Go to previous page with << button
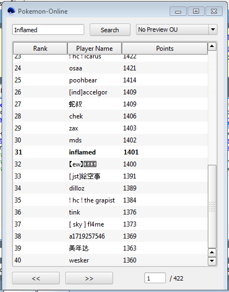Image resolution: width=229 pixels, height=292 pixels. [36, 278]
